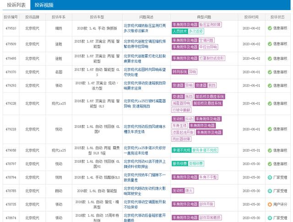Image resolution: width=293 pixels, height=222 pixels.
Task: Click the 投诉状态 column header
Action: 277,17
